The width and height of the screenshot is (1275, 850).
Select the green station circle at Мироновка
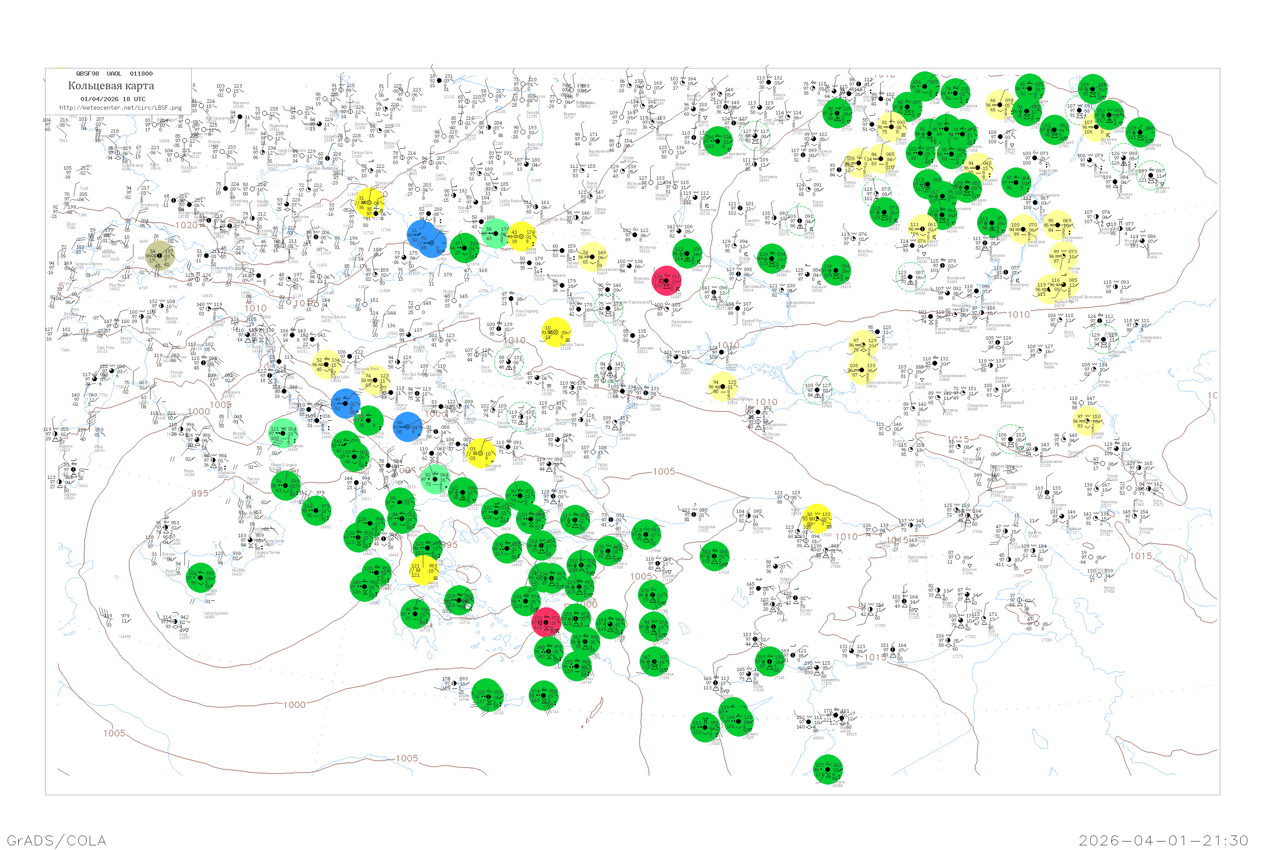click(687, 254)
